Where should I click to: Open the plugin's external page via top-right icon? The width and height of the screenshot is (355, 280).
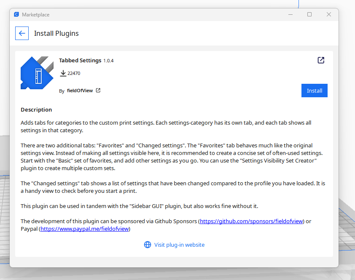coord(321,60)
